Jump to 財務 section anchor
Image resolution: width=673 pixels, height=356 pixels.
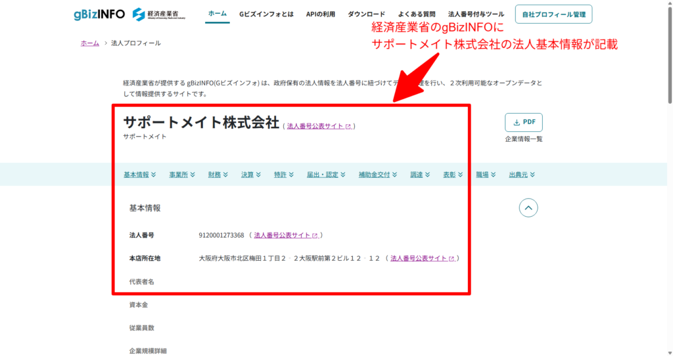tap(218, 175)
